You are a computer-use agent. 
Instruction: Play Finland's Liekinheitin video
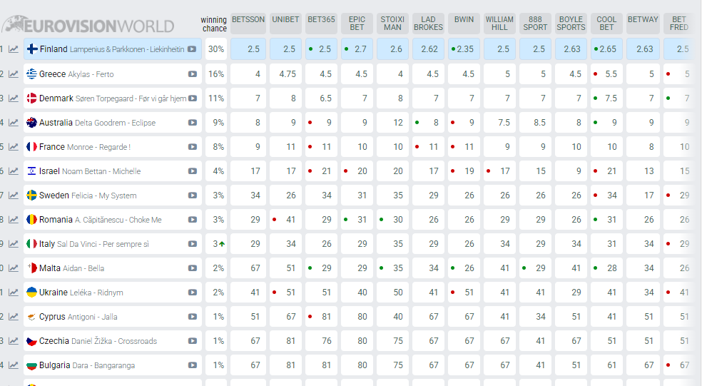point(192,49)
